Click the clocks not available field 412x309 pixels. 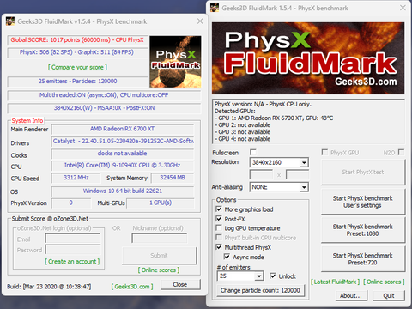123,154
